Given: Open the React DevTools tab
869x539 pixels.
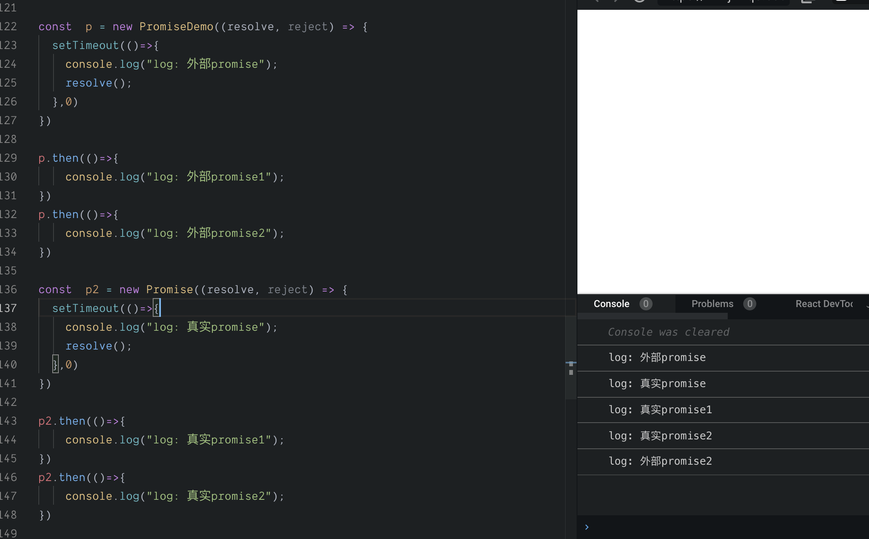Looking at the screenshot, I should tap(824, 304).
